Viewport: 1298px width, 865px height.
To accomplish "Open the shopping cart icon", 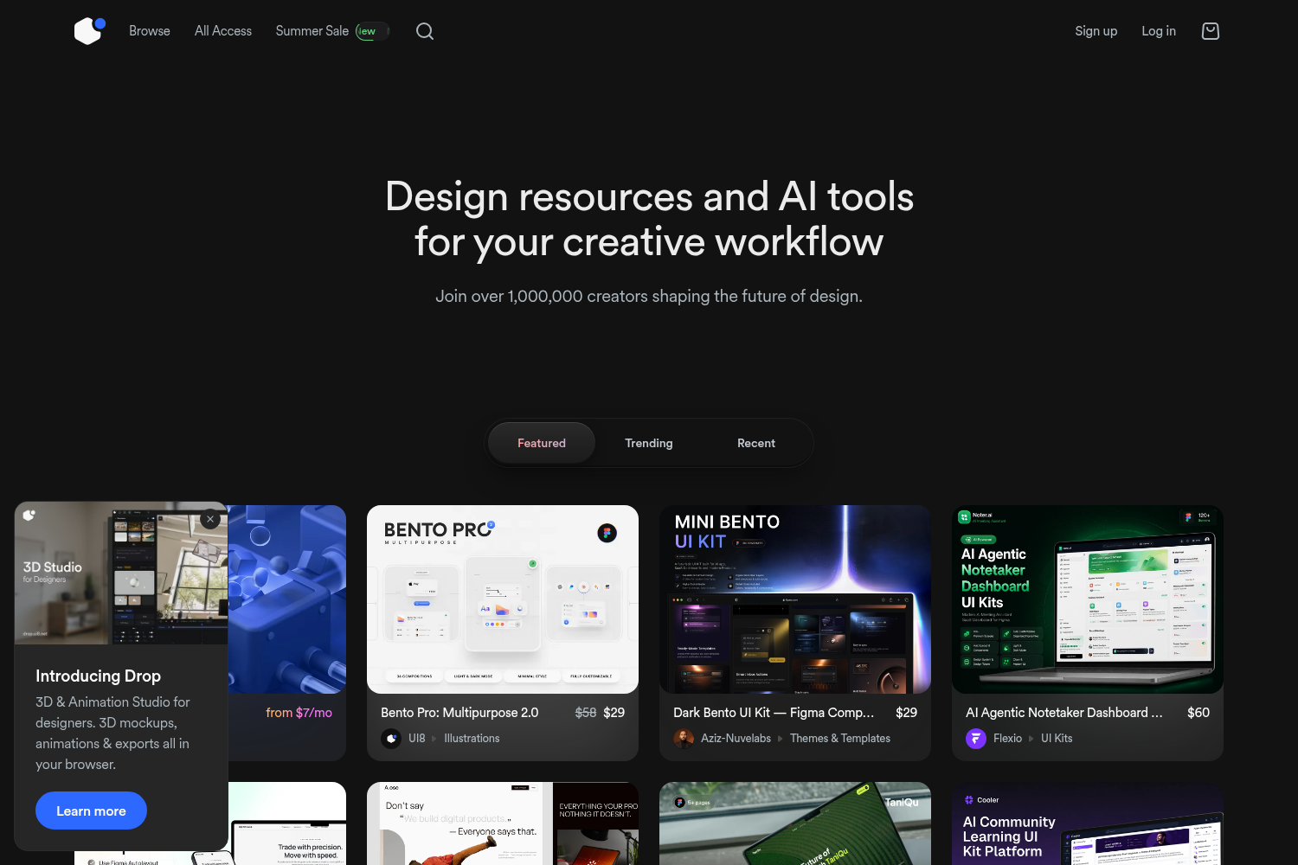I will pyautogui.click(x=1211, y=31).
